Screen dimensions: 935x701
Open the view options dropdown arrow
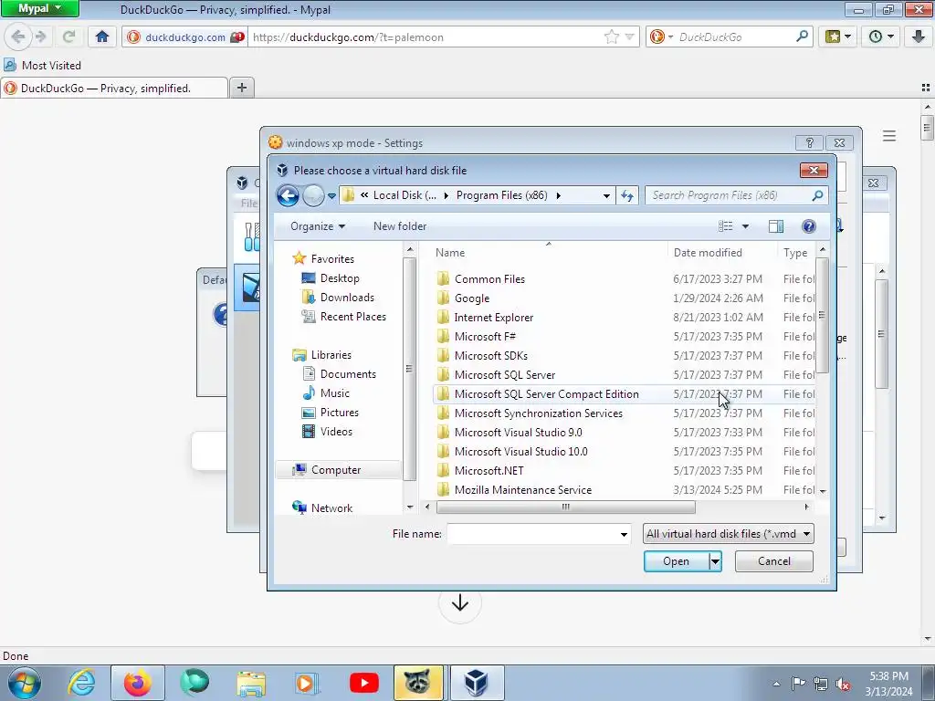pos(745,226)
